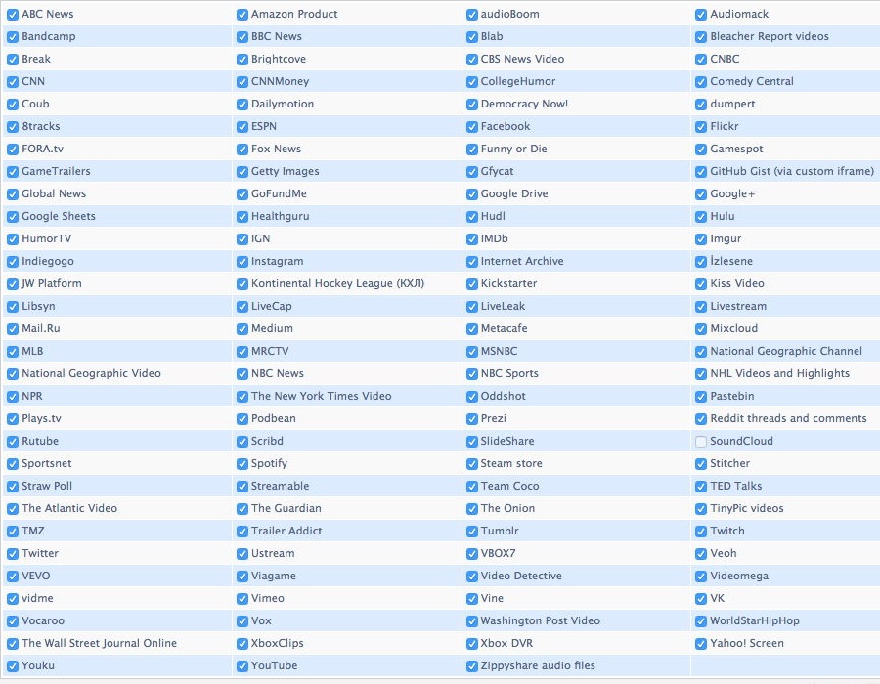This screenshot has width=880, height=684.
Task: Select the Funny or Die label
Action: tap(513, 149)
